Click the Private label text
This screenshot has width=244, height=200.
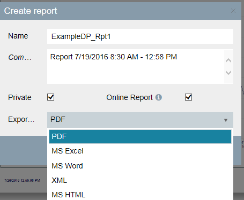point(20,97)
